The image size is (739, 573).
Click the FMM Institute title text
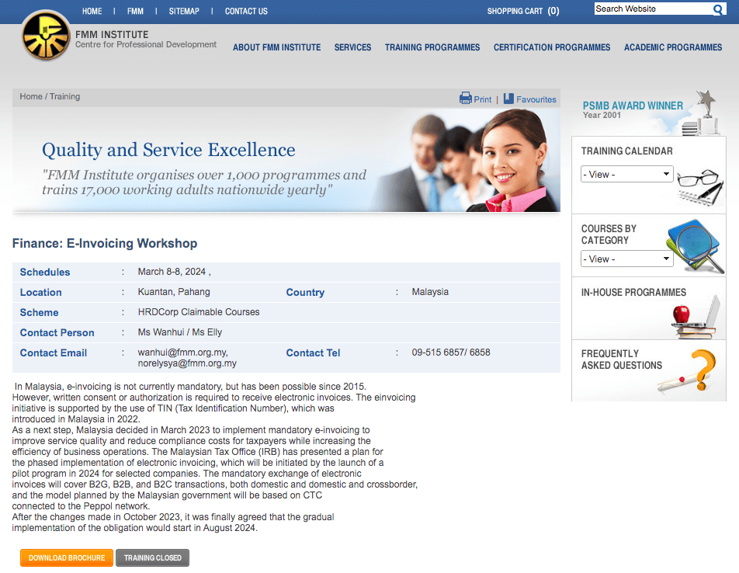pos(112,34)
